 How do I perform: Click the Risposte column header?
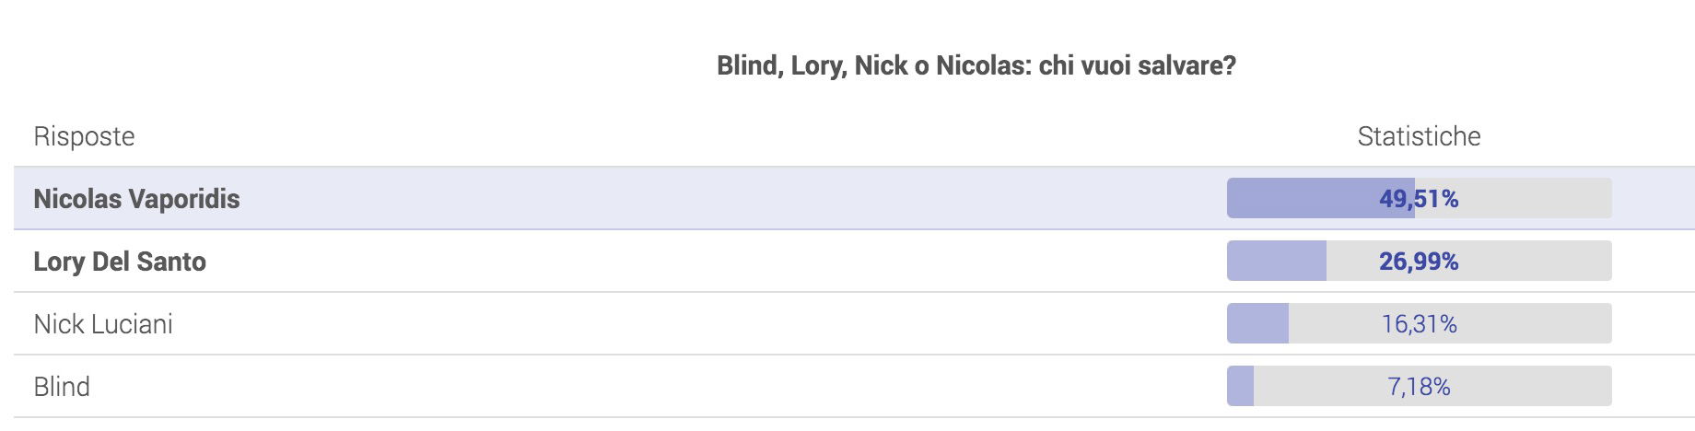click(x=84, y=136)
